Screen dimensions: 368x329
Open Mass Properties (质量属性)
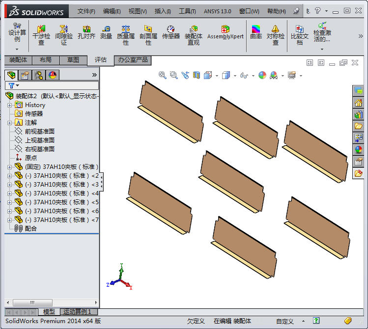pyautogui.click(x=126, y=35)
